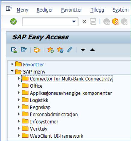Click the open SAP-meny folder icon
This screenshot has width=131, height=141.
pos(18,71)
